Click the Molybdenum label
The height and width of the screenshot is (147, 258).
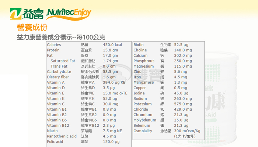pyautogui.click(x=145, y=120)
